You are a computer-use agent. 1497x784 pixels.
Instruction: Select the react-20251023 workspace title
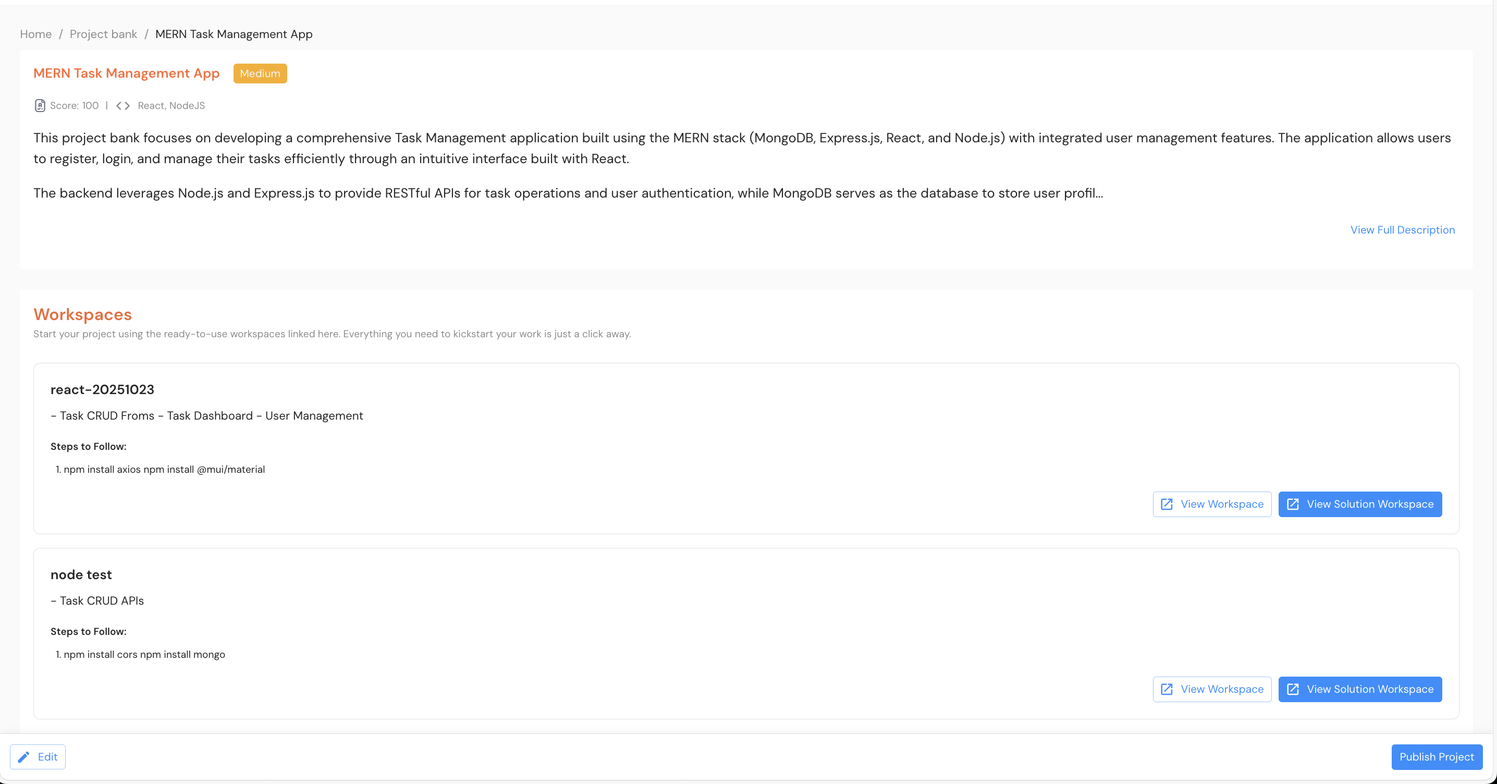coord(102,389)
